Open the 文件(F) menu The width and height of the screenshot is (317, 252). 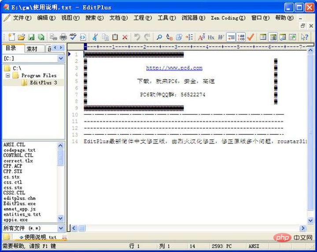(x=22, y=18)
